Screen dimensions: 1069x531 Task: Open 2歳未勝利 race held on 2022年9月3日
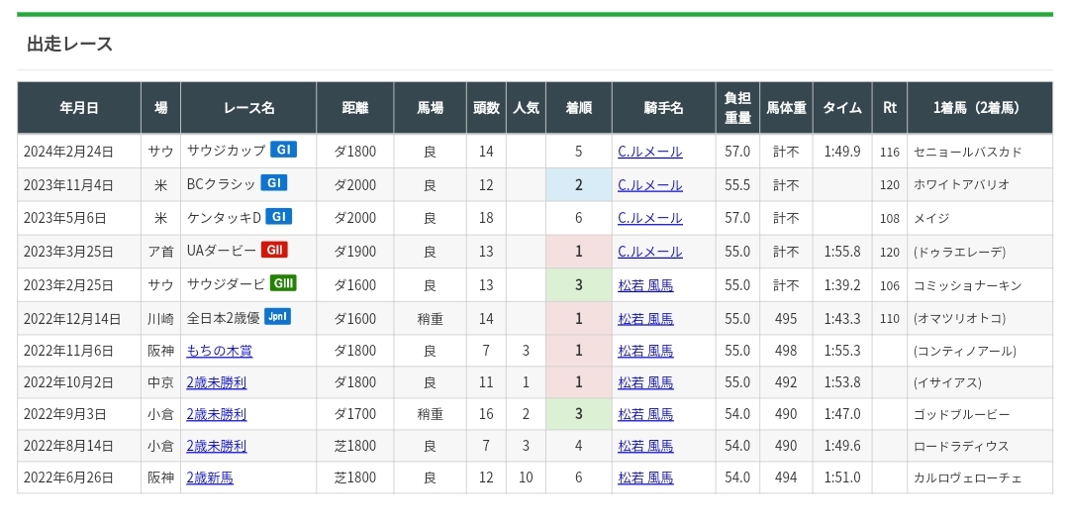tap(217, 414)
